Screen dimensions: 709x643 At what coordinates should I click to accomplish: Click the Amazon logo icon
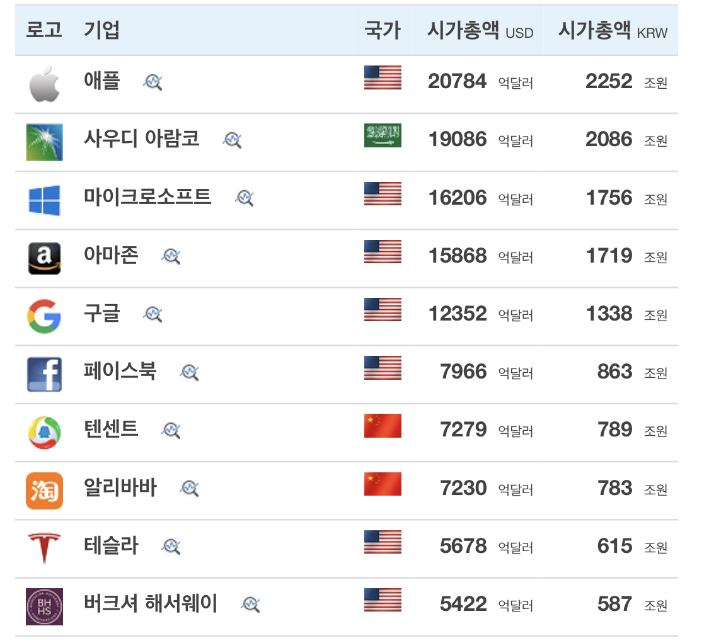click(44, 256)
